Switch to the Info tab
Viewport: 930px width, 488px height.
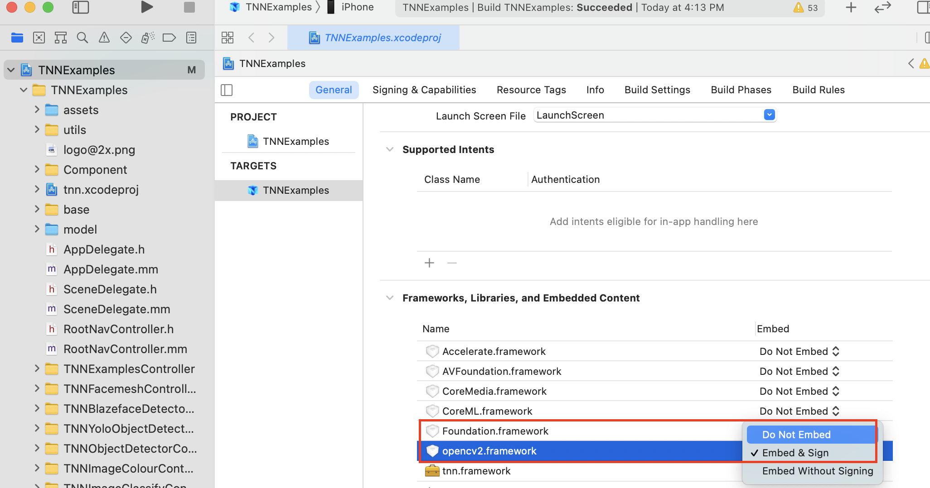click(x=595, y=90)
